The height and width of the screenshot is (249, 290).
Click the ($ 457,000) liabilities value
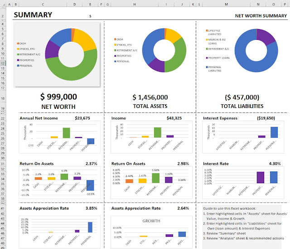point(242,98)
